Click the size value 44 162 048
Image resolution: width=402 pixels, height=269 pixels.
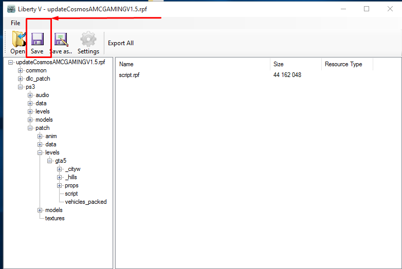(287, 75)
